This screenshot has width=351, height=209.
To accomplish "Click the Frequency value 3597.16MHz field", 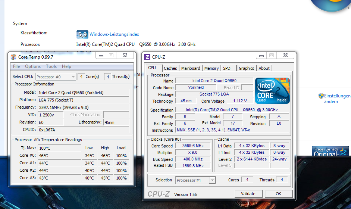I will (x=84, y=107).
